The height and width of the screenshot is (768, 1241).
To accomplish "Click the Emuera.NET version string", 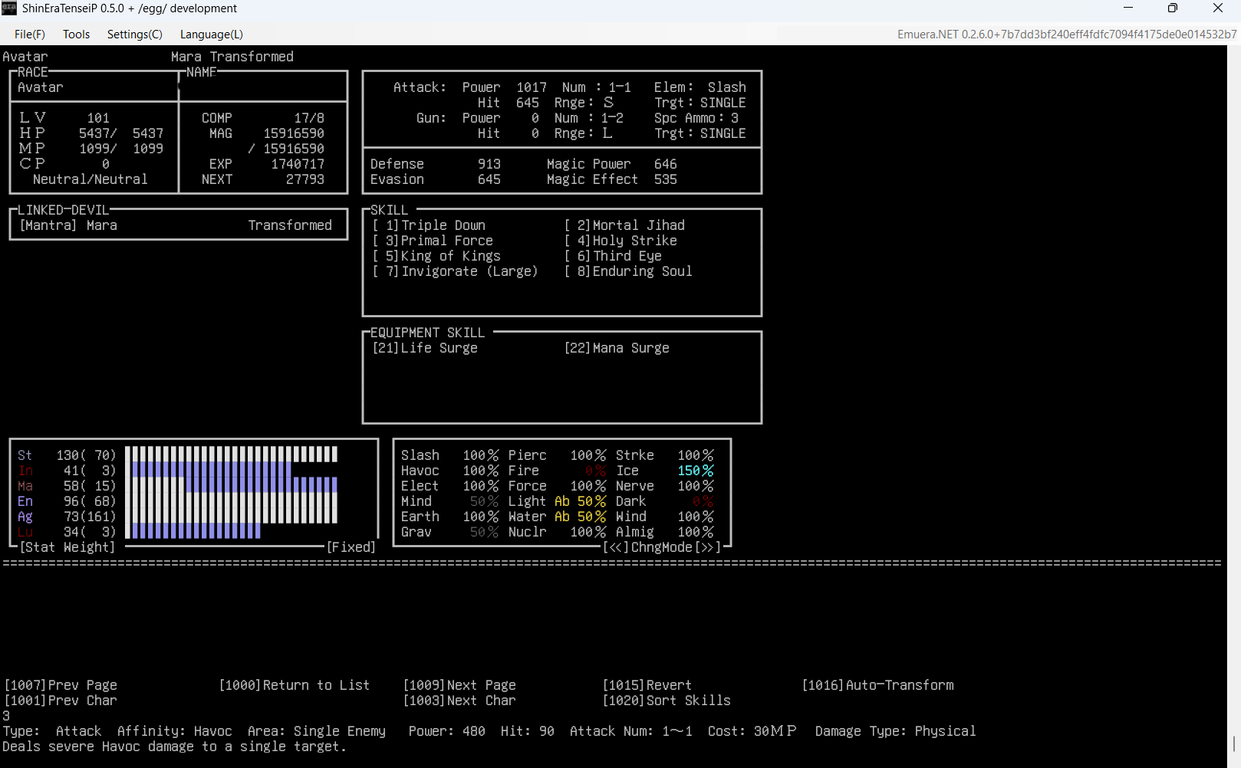I will coord(1067,34).
